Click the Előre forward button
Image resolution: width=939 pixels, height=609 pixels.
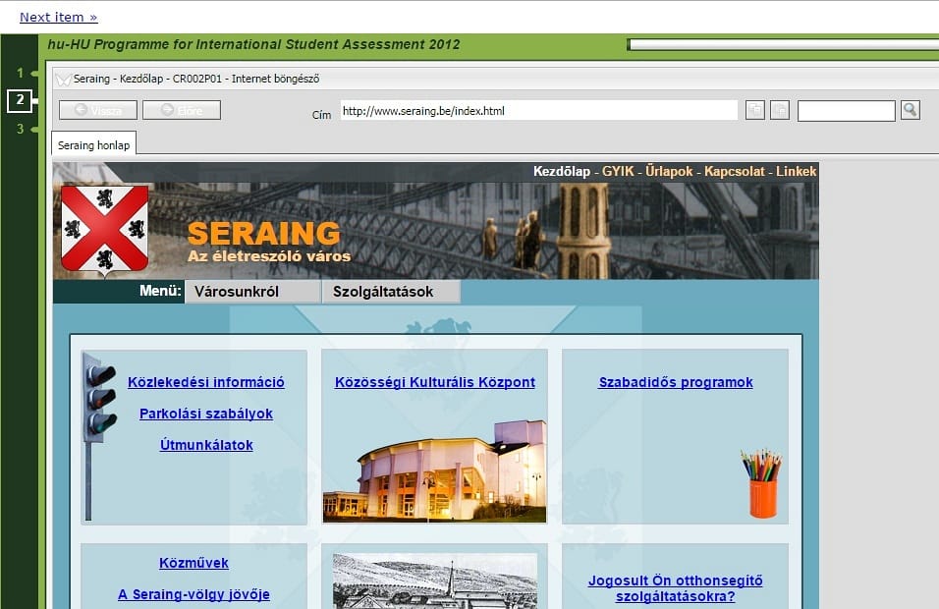pyautogui.click(x=182, y=110)
